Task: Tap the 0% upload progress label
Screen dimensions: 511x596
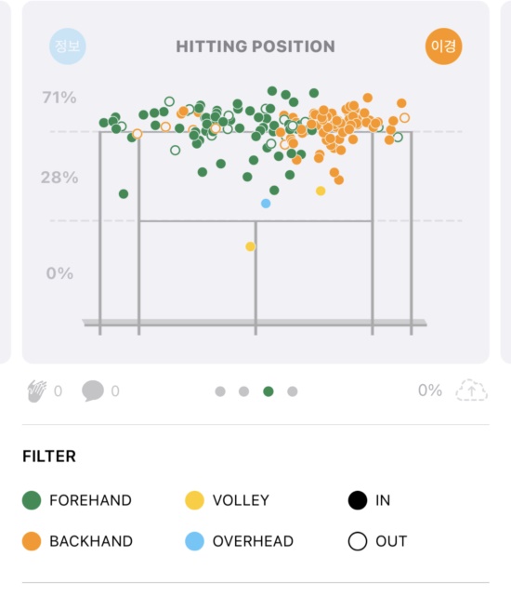Action: (430, 391)
